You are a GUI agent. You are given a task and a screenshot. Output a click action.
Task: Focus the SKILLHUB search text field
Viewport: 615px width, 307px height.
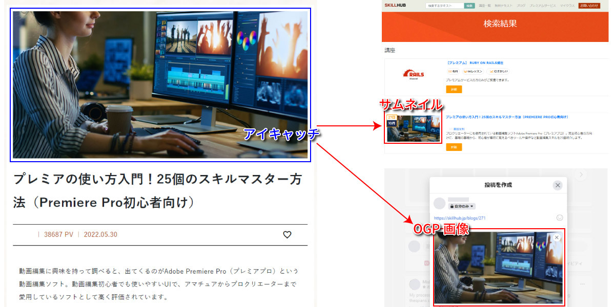(x=444, y=6)
